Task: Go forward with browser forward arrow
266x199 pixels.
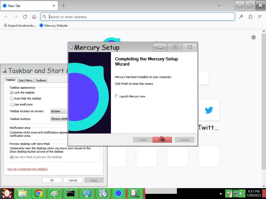Action: (x=16, y=17)
